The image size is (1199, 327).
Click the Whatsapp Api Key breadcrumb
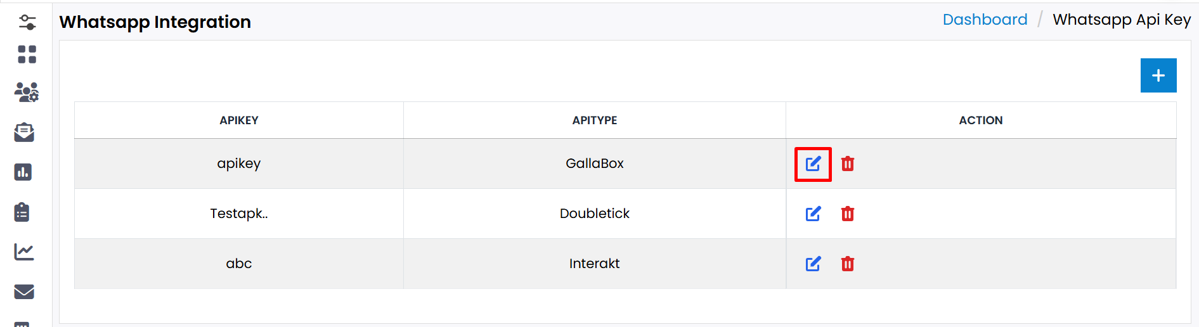1122,20
